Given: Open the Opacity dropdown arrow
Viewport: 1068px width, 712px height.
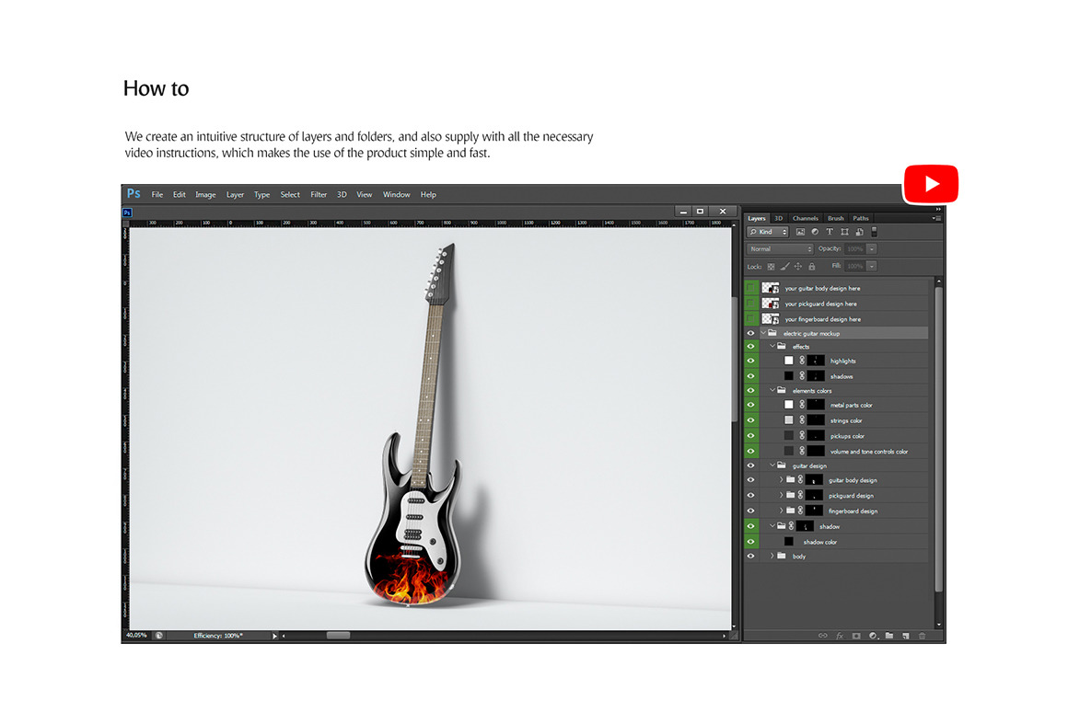Looking at the screenshot, I should [x=871, y=248].
